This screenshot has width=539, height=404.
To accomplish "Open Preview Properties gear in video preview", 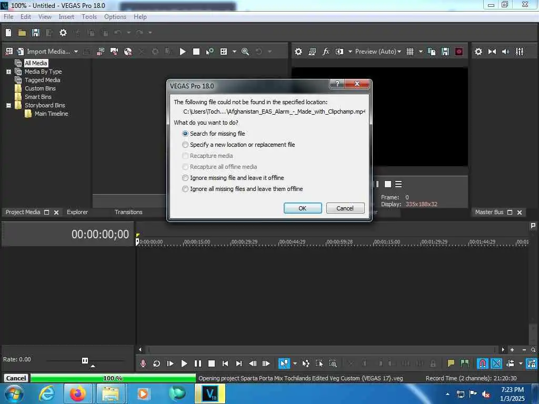I will pos(298,52).
